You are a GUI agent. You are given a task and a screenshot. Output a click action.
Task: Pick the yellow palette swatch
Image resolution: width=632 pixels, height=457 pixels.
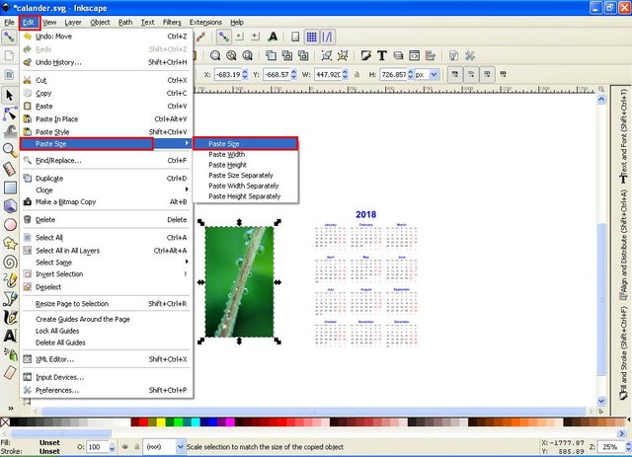(161, 421)
